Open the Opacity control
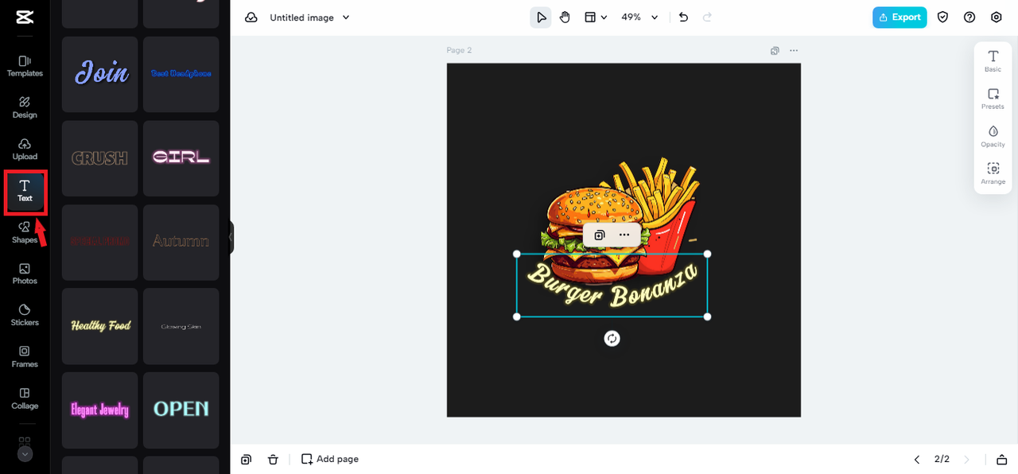Image resolution: width=1018 pixels, height=474 pixels. (993, 136)
